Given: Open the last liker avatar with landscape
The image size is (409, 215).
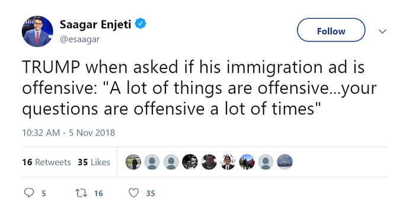Looking at the screenshot, I should tap(285, 162).
